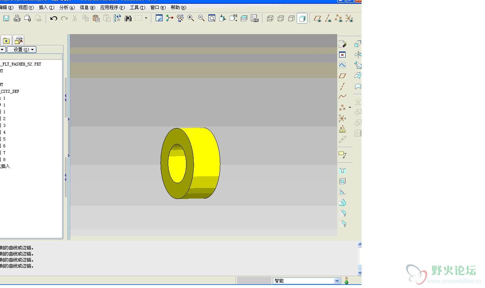485x288 pixels.
Task: Create a datum axis from the right toolbar
Action: click(343, 86)
